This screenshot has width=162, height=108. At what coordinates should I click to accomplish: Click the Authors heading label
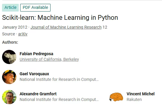[10, 42]
